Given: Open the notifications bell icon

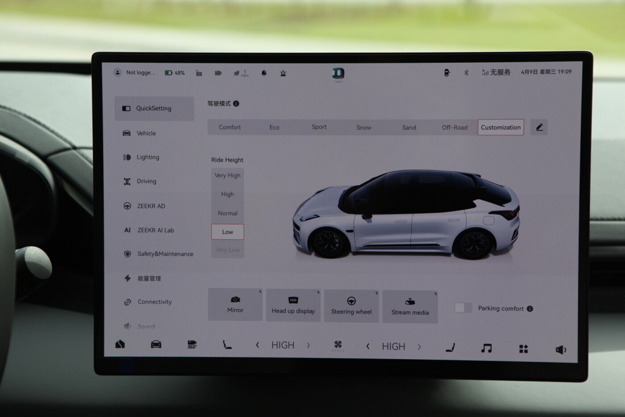Looking at the screenshot, I should click(264, 73).
